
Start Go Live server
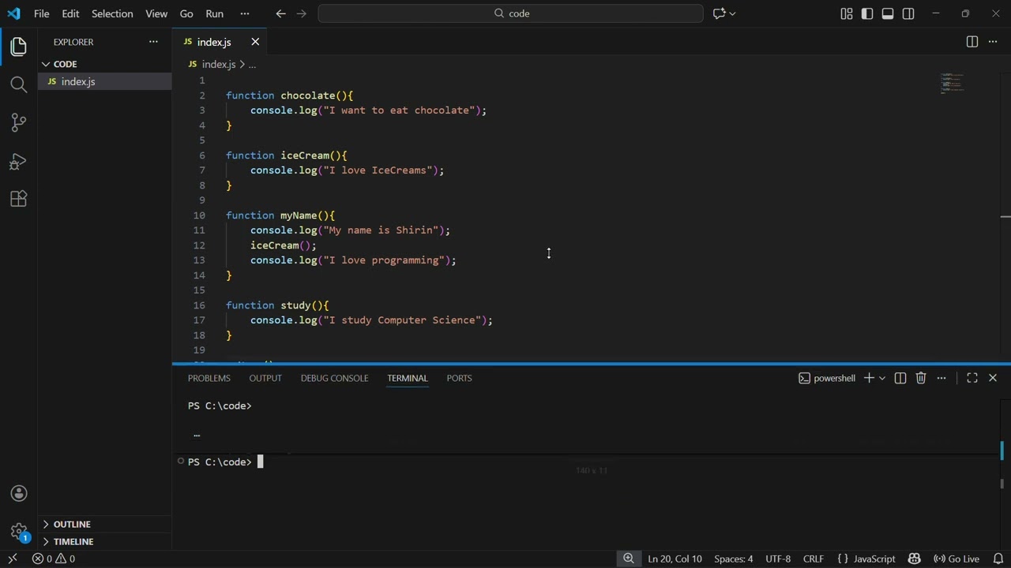[957, 559]
